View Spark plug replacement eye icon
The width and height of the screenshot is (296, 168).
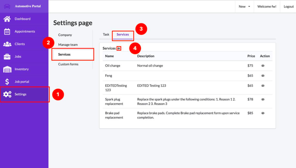click(x=263, y=99)
